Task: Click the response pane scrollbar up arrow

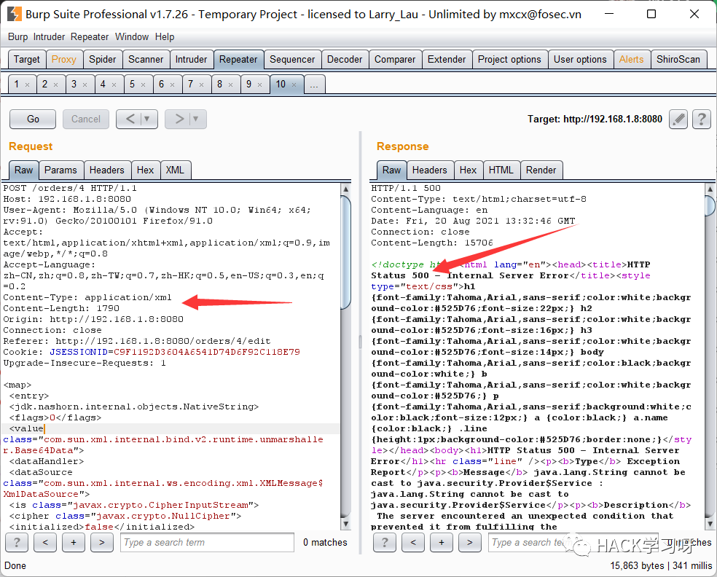Action: 710,189
